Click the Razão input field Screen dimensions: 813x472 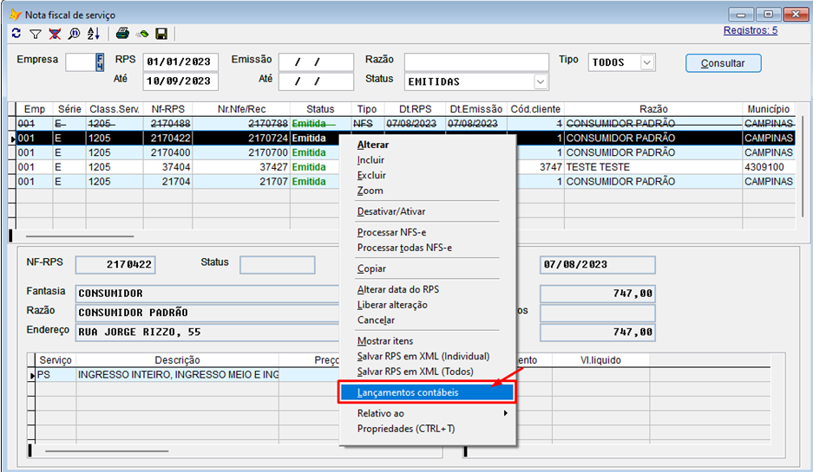(476, 62)
